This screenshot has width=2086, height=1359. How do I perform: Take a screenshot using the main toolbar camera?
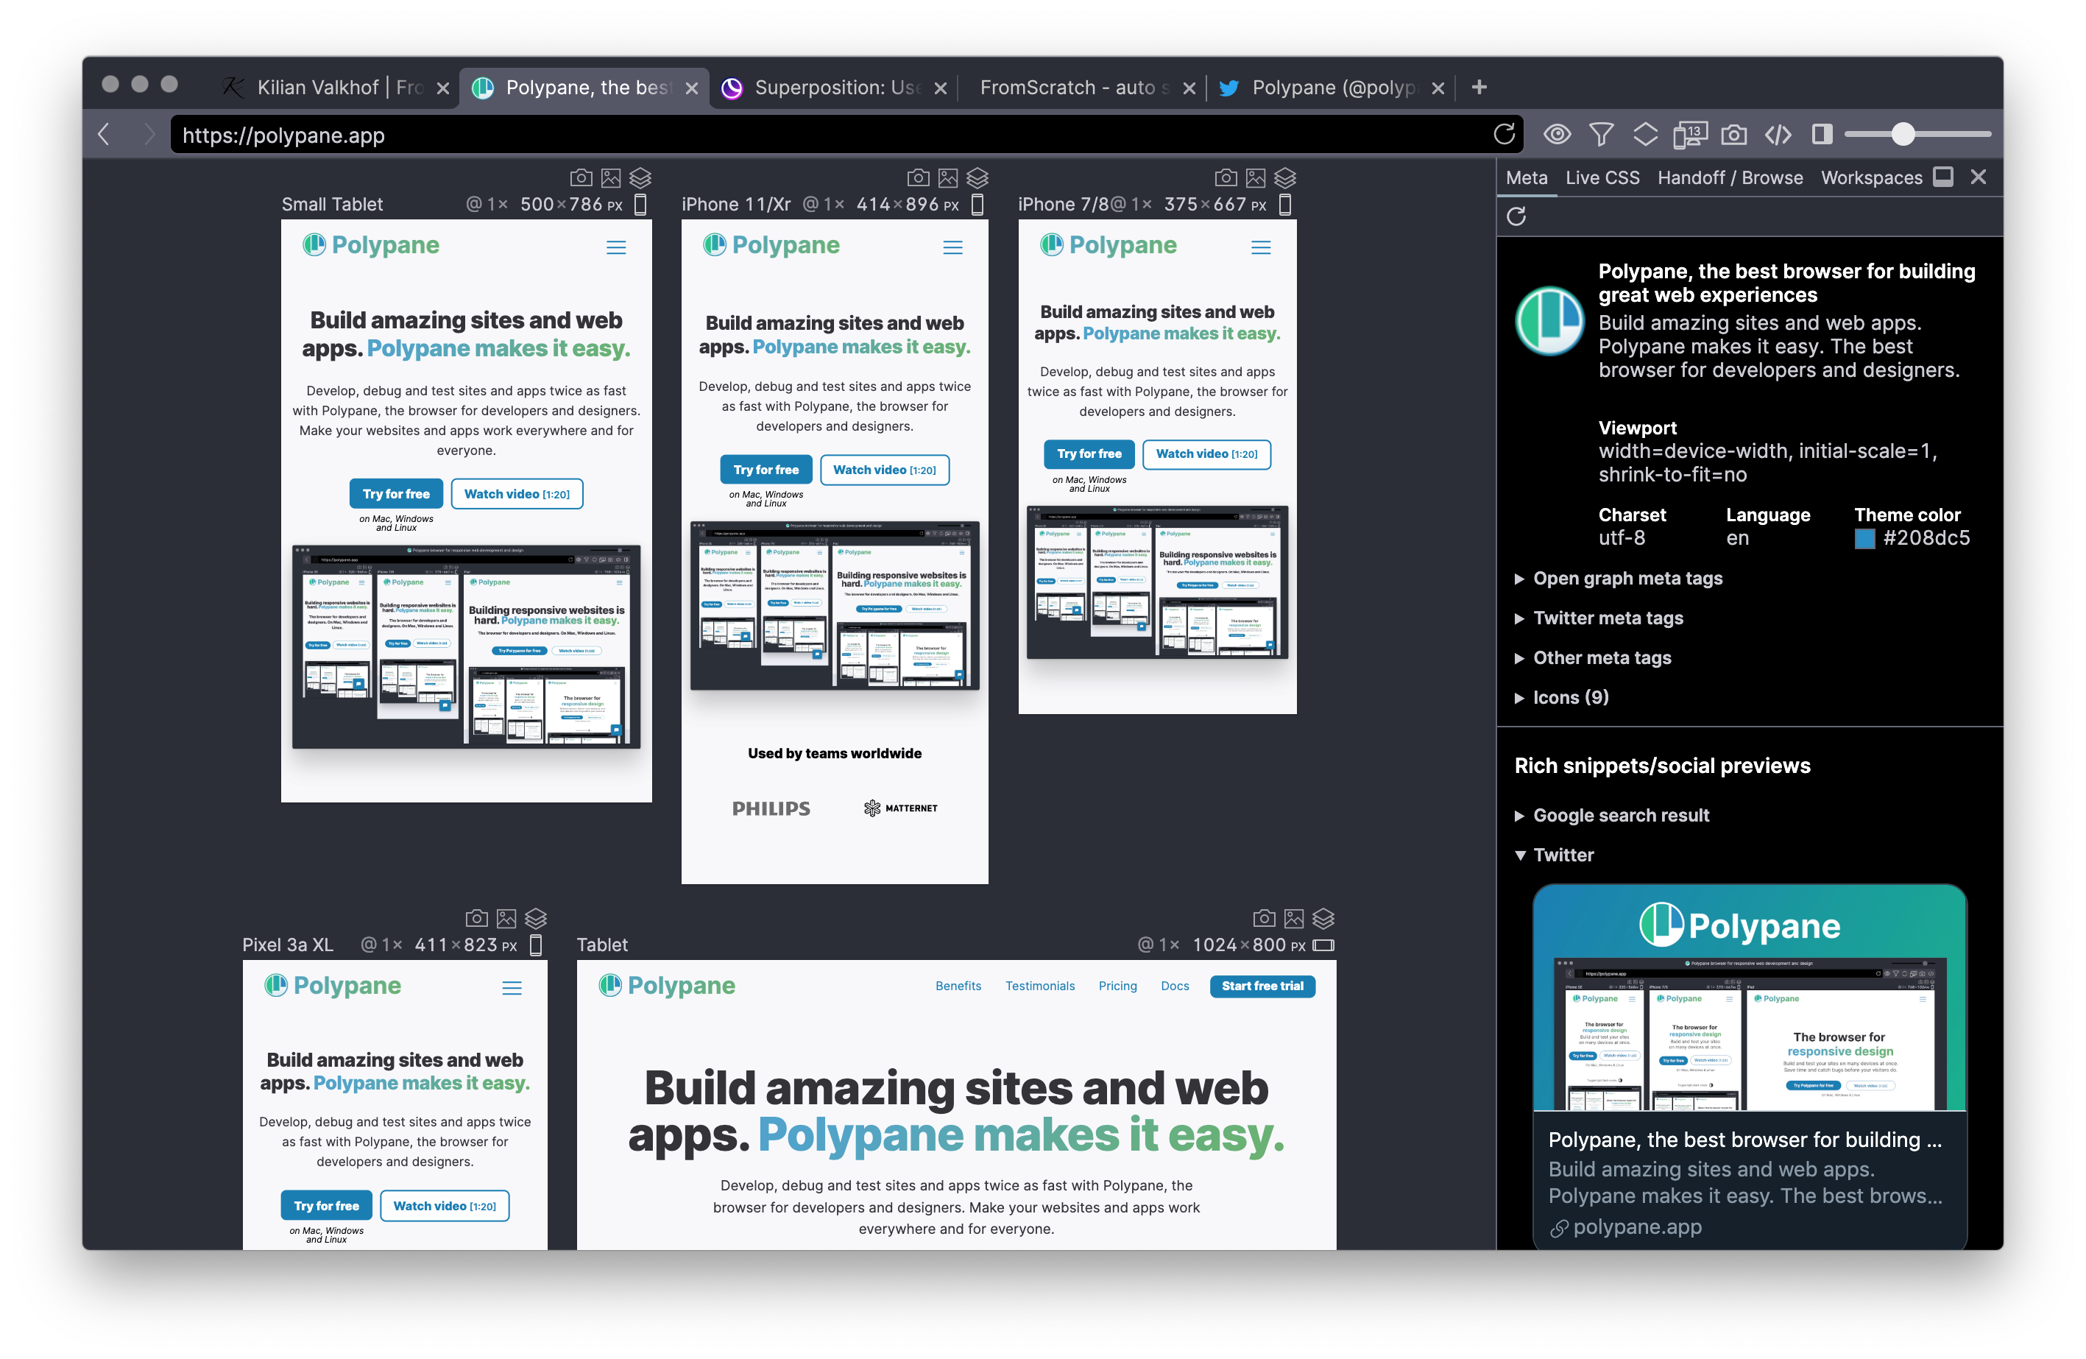(1735, 134)
